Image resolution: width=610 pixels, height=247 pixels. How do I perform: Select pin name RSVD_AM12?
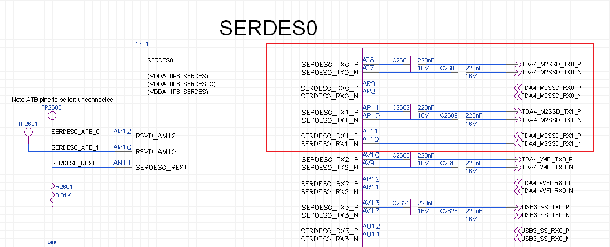155,136
